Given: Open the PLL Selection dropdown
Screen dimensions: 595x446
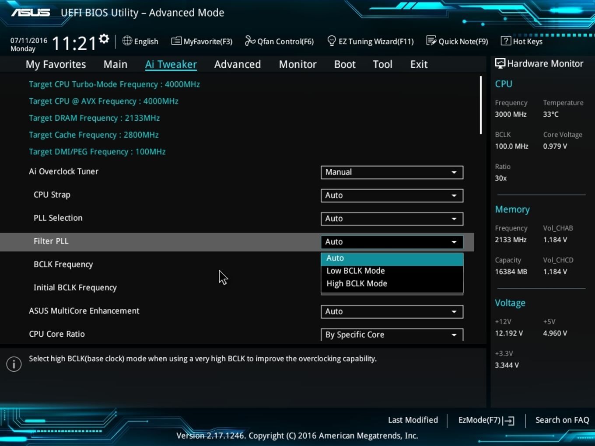Looking at the screenshot, I should click(x=392, y=219).
